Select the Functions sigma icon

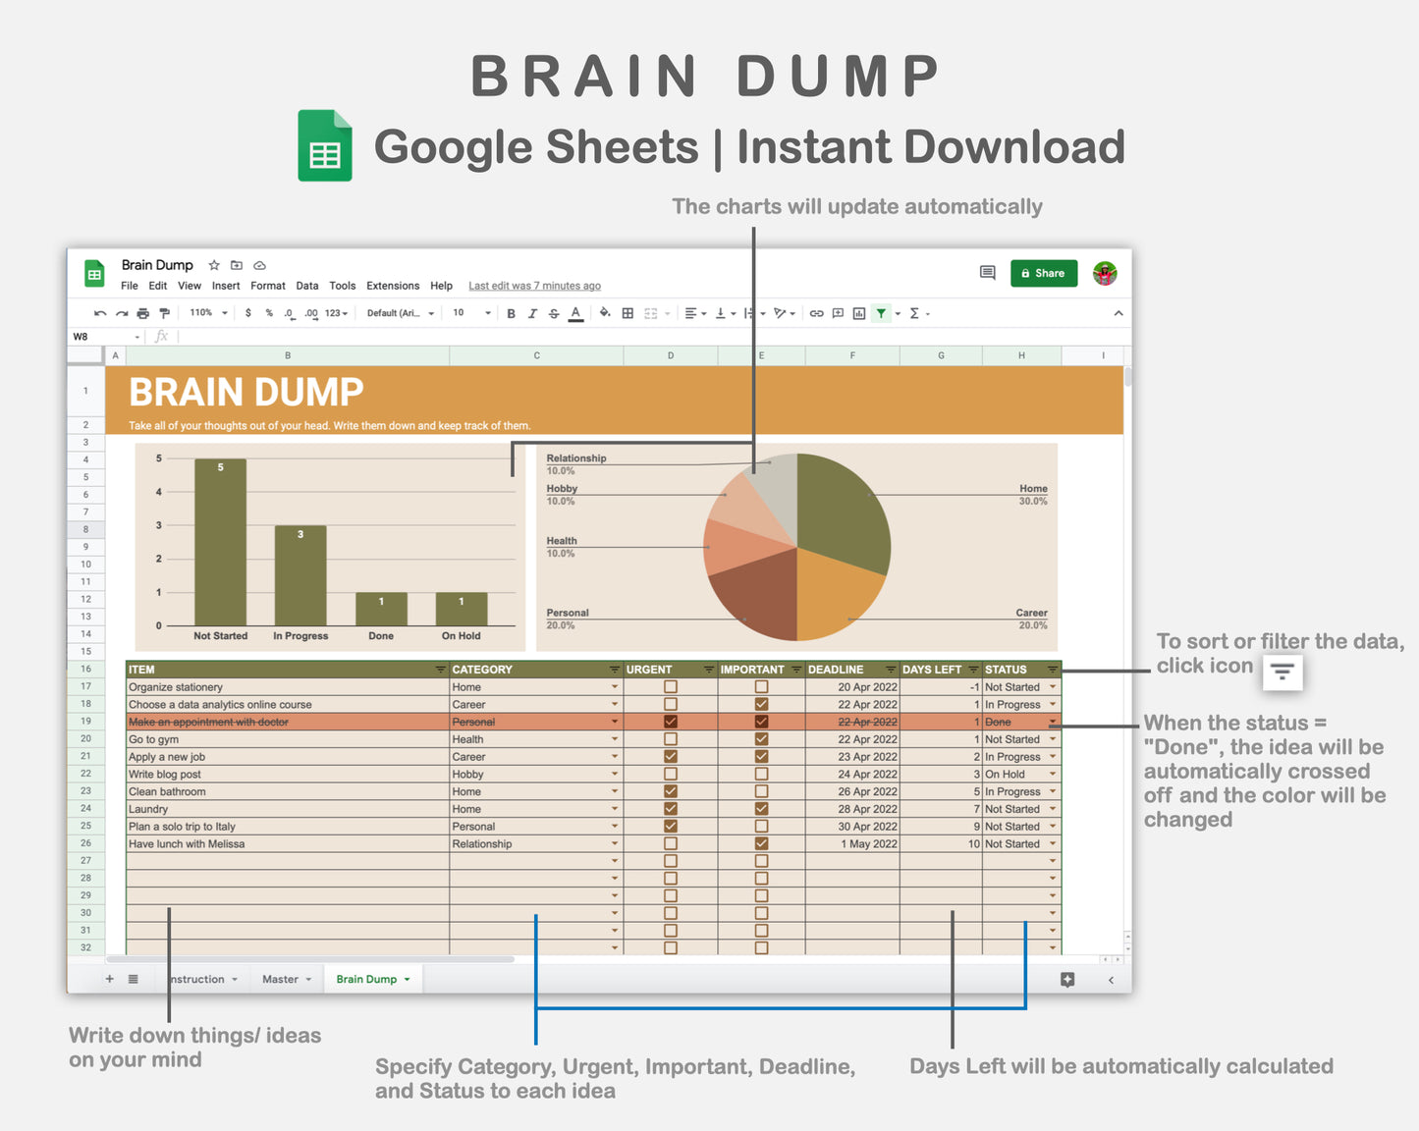(912, 312)
